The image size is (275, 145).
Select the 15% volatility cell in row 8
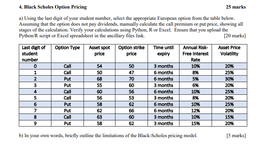pos(229,117)
